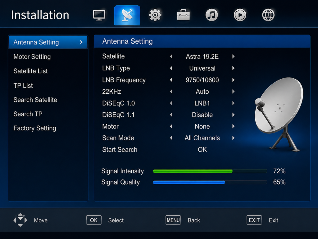Click the Antenna Setting panel header
This screenshot has height=239, width=318.
tap(202, 41)
